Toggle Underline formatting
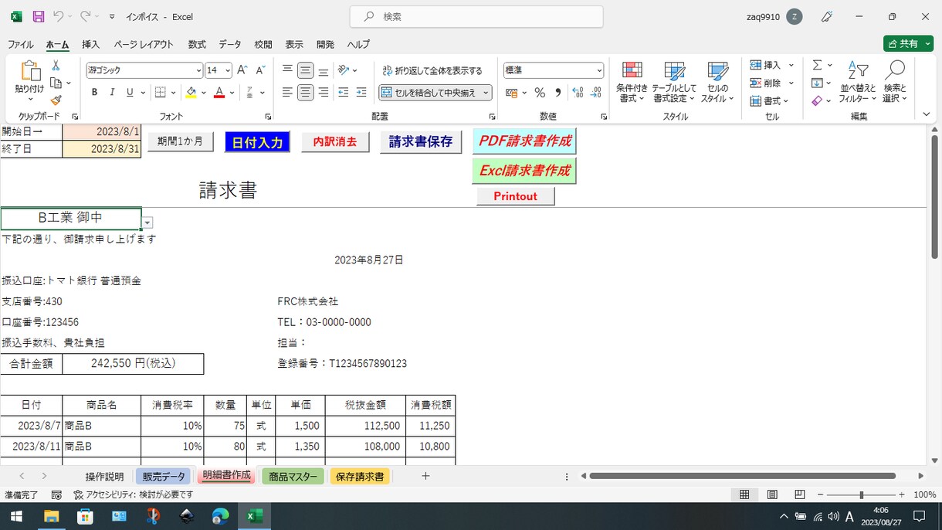942x530 pixels. click(130, 93)
